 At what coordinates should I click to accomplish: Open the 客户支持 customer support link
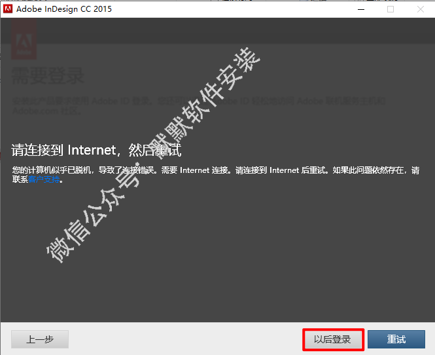[44, 179]
